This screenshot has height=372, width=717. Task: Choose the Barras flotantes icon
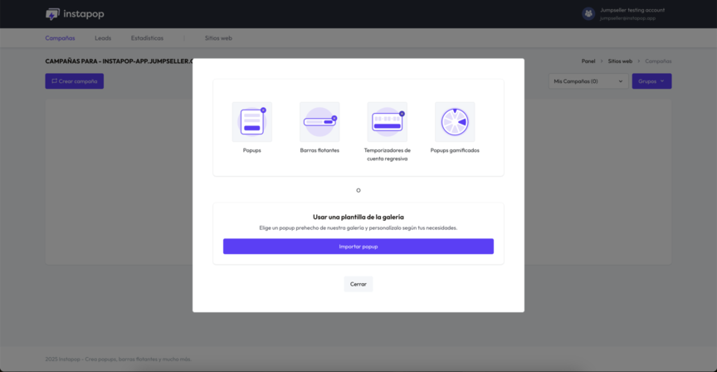(319, 122)
